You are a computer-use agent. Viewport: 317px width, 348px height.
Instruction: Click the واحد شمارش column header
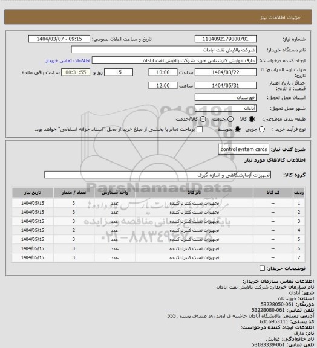pyautogui.click(x=115, y=192)
